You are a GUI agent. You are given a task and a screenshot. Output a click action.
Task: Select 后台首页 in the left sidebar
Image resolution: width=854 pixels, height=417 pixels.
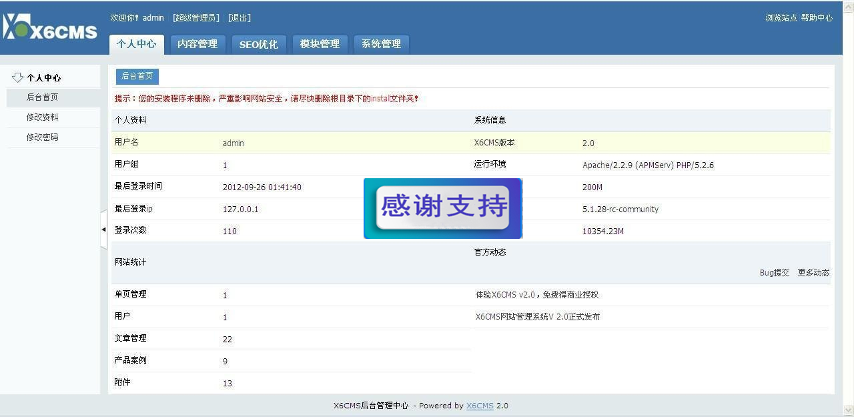tap(53, 97)
